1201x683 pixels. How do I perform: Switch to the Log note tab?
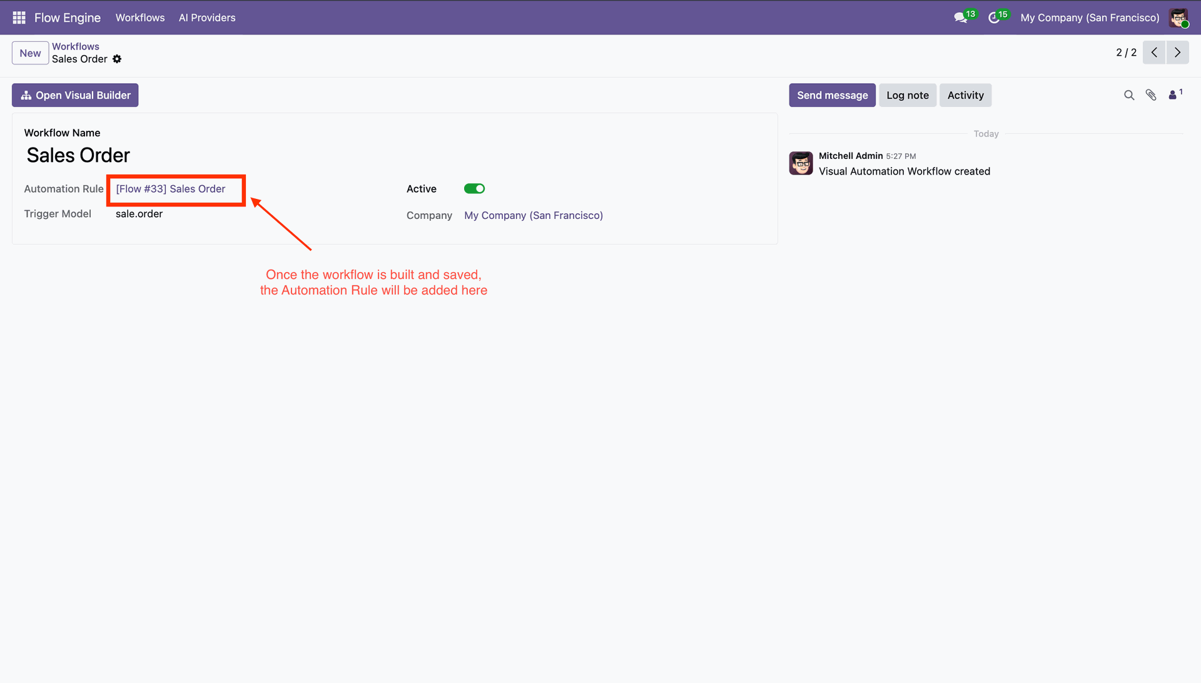[x=907, y=95]
